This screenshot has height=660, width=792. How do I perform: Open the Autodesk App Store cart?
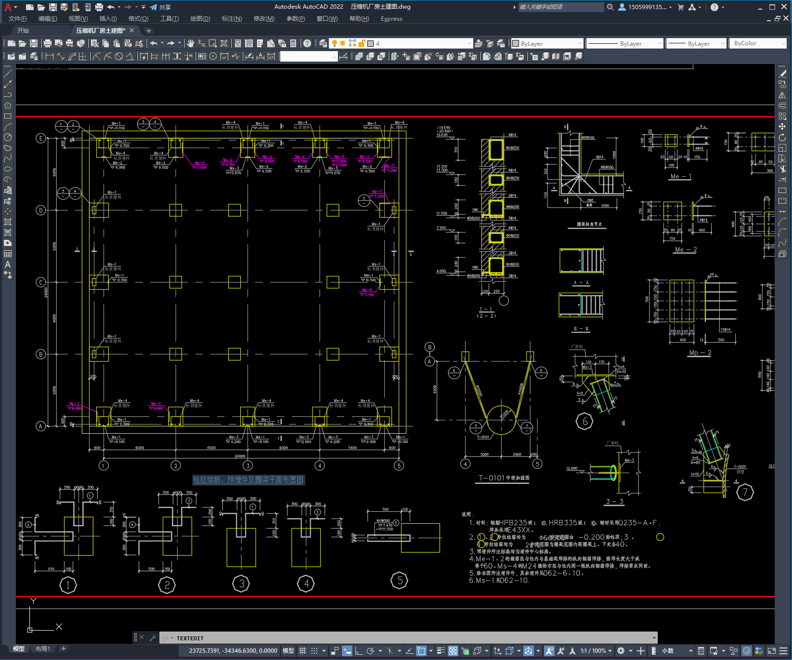pos(680,7)
